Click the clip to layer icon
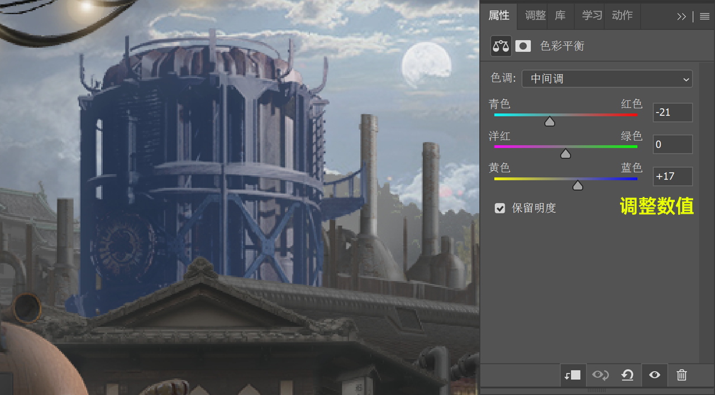The image size is (715, 395). pyautogui.click(x=573, y=375)
